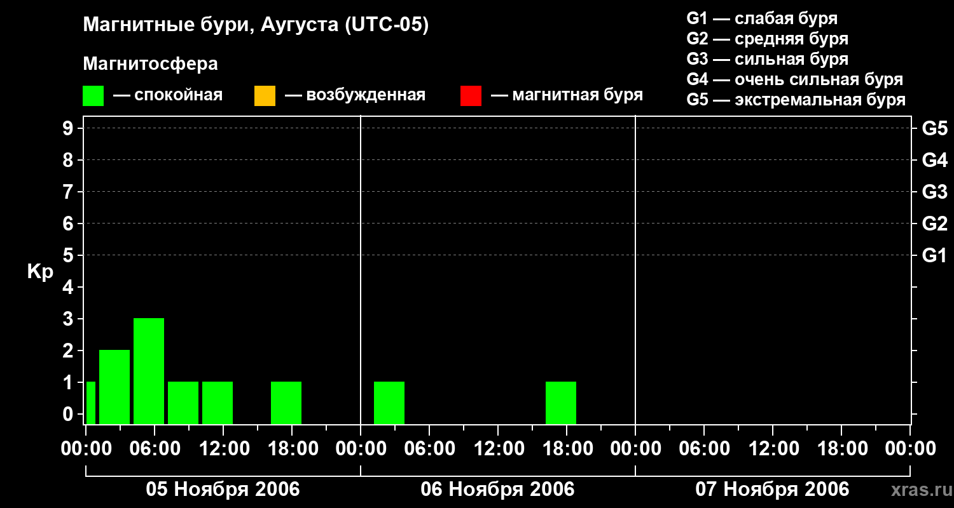Click the 06 Ноября 2006 date label
The image size is (954, 508).
click(497, 490)
